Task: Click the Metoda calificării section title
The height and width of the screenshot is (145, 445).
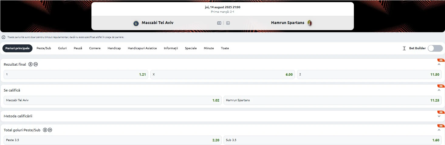Action: (18, 116)
